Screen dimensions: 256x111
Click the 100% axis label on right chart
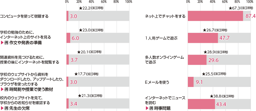(x=250, y=2)
